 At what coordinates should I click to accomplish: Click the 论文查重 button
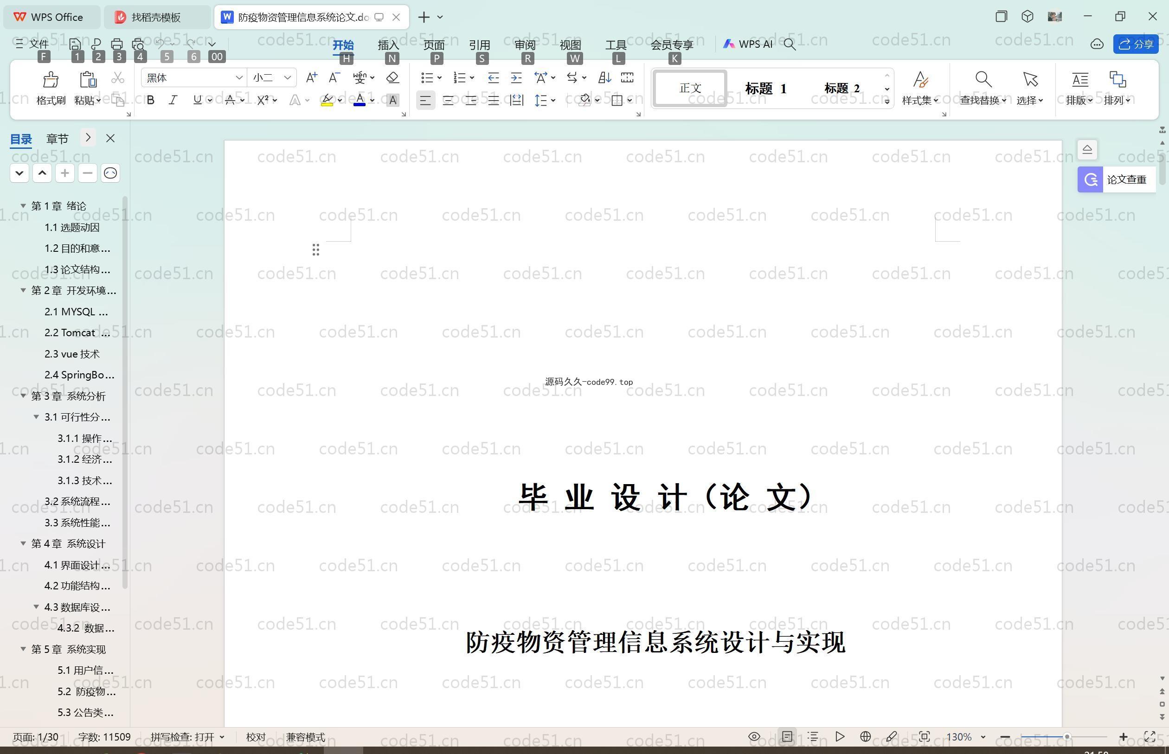click(1117, 179)
